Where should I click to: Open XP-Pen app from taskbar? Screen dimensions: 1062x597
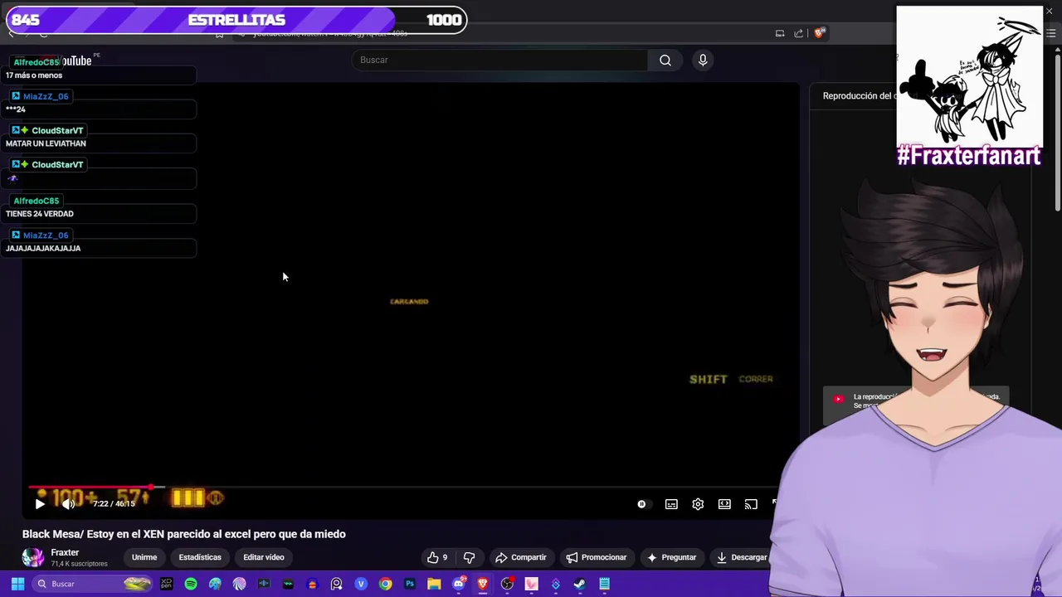pos(166,584)
